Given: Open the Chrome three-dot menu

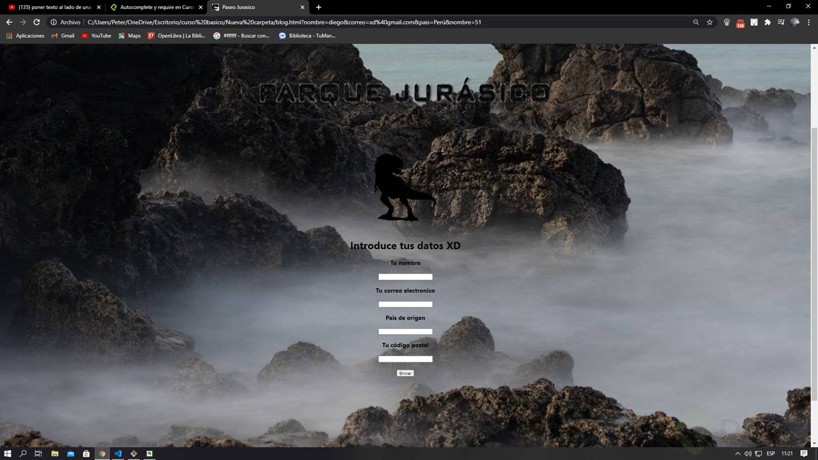Looking at the screenshot, I should pos(808,22).
